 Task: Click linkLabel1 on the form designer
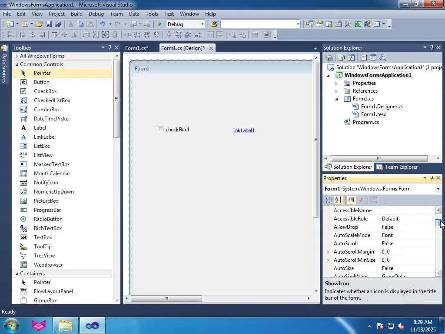244,130
